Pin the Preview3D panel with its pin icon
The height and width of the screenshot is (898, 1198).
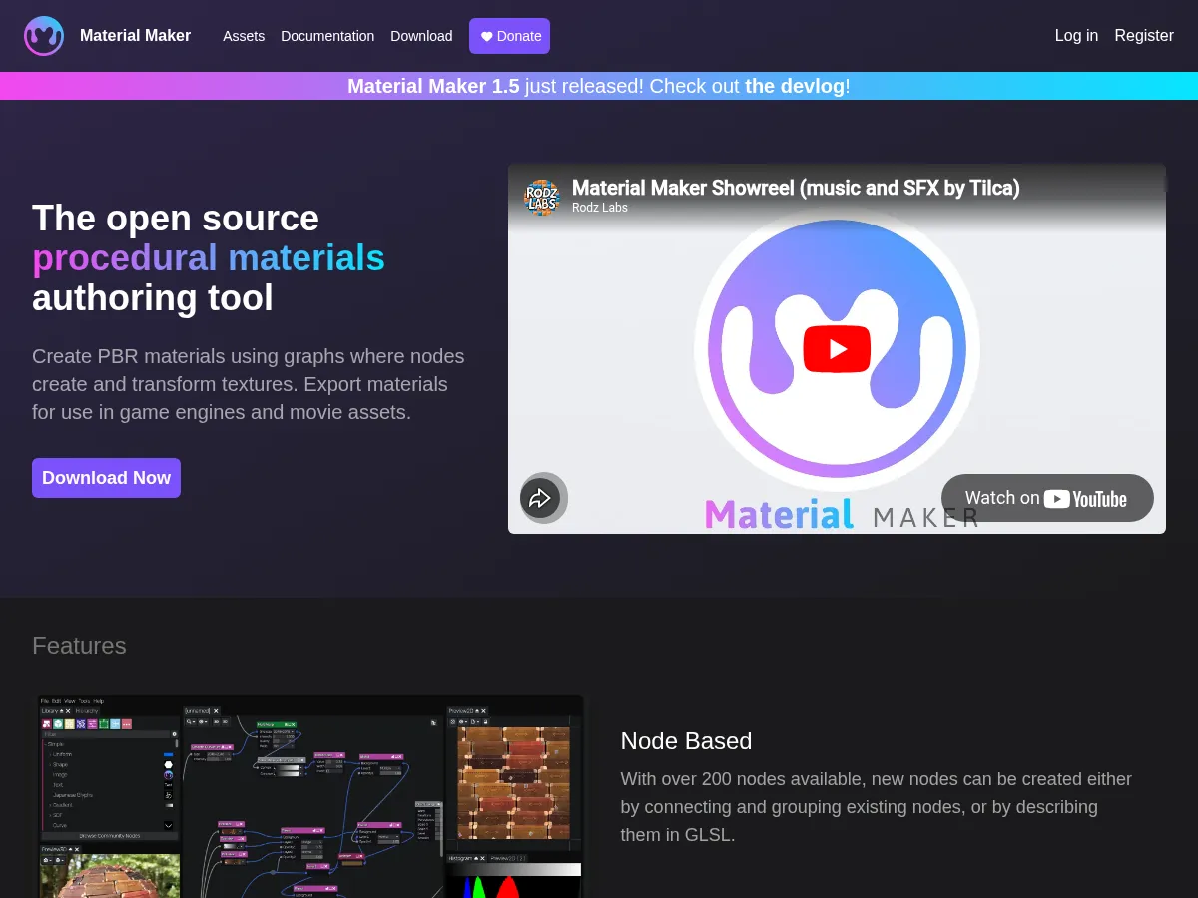71,849
